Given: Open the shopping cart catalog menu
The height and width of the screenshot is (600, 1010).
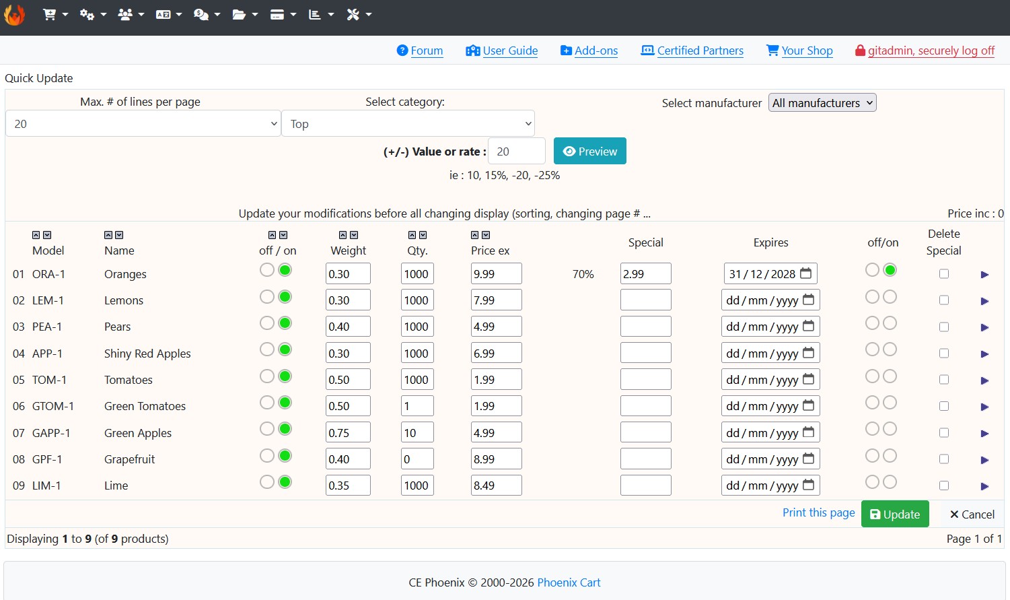Looking at the screenshot, I should [x=55, y=14].
